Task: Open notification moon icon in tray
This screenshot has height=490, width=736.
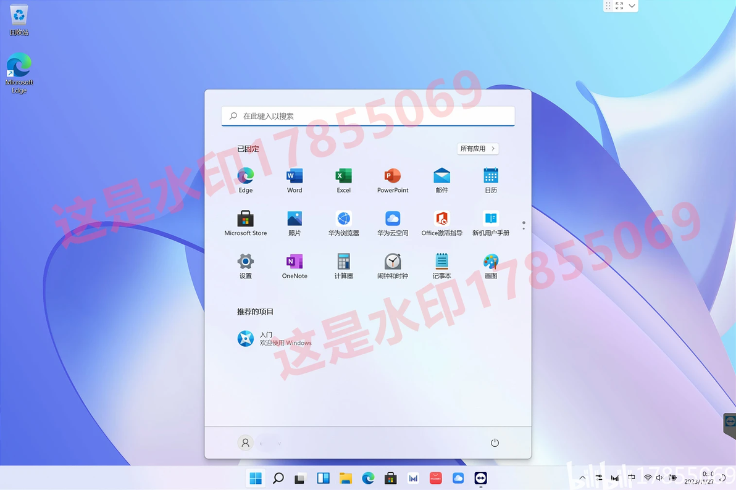Action: tap(723, 478)
